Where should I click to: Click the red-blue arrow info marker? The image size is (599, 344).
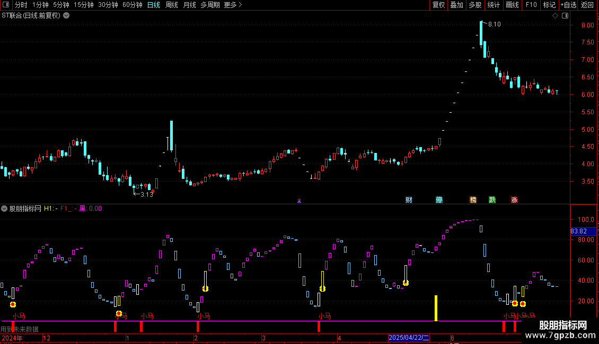(299, 201)
